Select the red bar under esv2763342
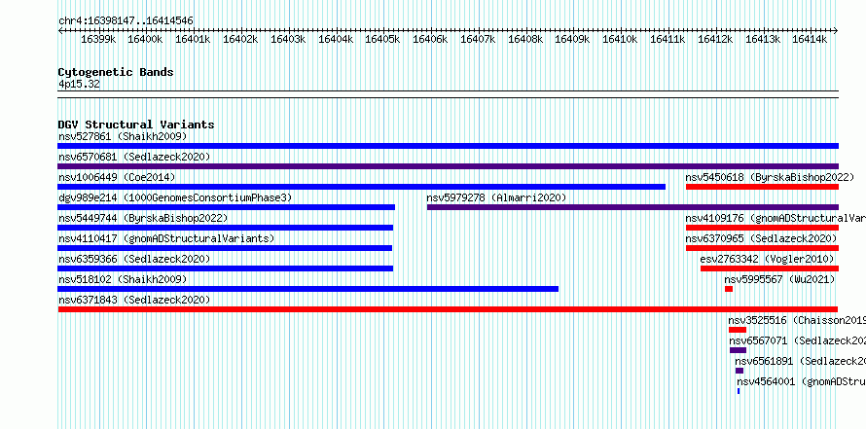The height and width of the screenshot is (429, 866). [770, 268]
